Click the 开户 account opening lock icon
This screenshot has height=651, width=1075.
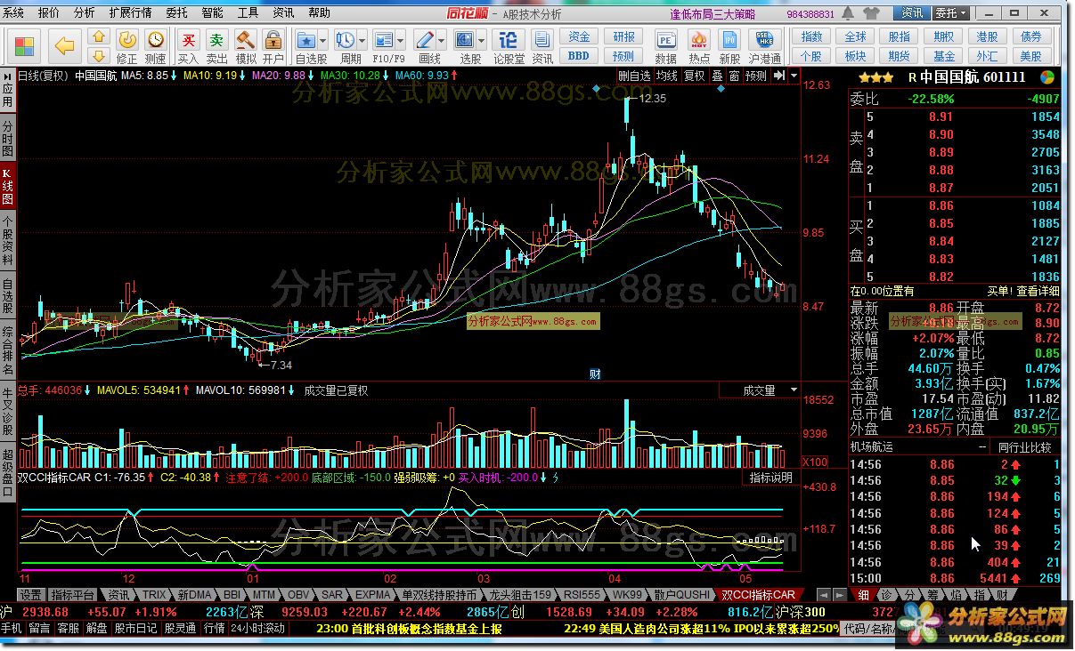point(273,46)
